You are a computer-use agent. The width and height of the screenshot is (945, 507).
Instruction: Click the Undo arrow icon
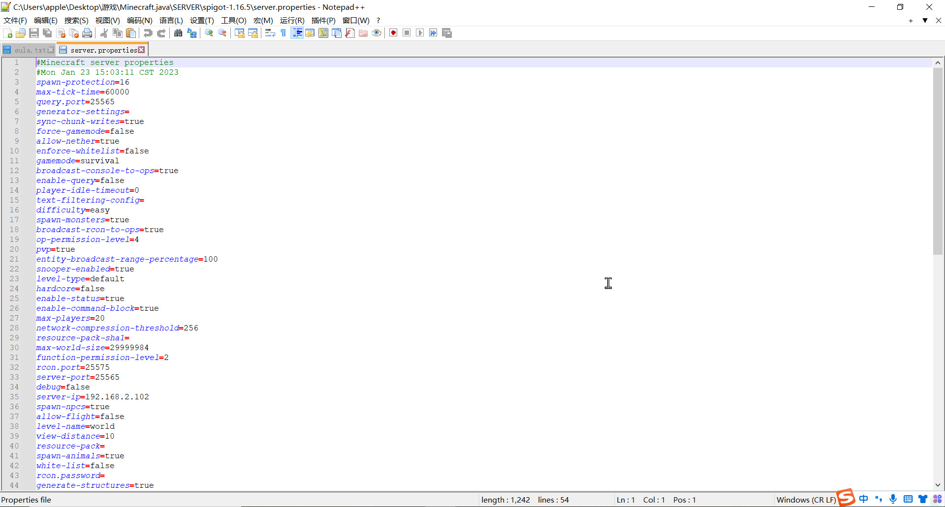coord(148,33)
